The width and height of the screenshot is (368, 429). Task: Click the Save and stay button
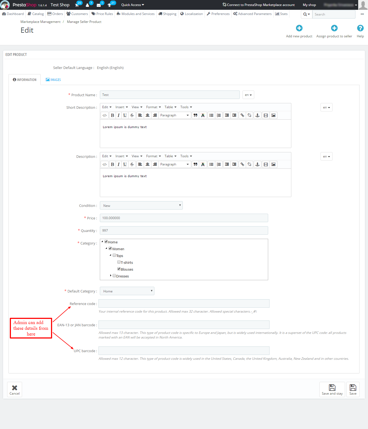pyautogui.click(x=332, y=389)
